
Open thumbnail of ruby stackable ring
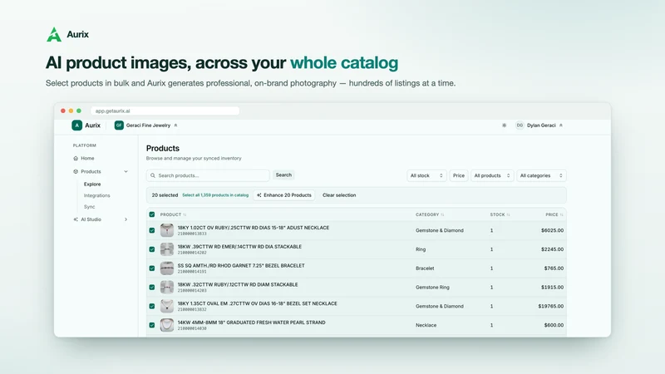coord(167,287)
